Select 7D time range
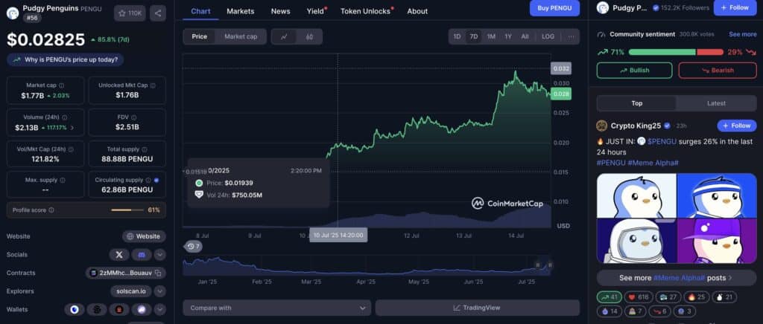Image resolution: width=763 pixels, height=324 pixels. coord(473,37)
